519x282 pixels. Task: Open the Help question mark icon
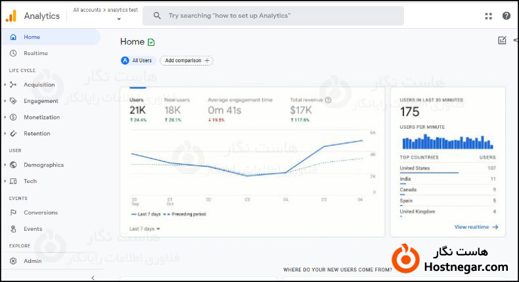pos(506,16)
